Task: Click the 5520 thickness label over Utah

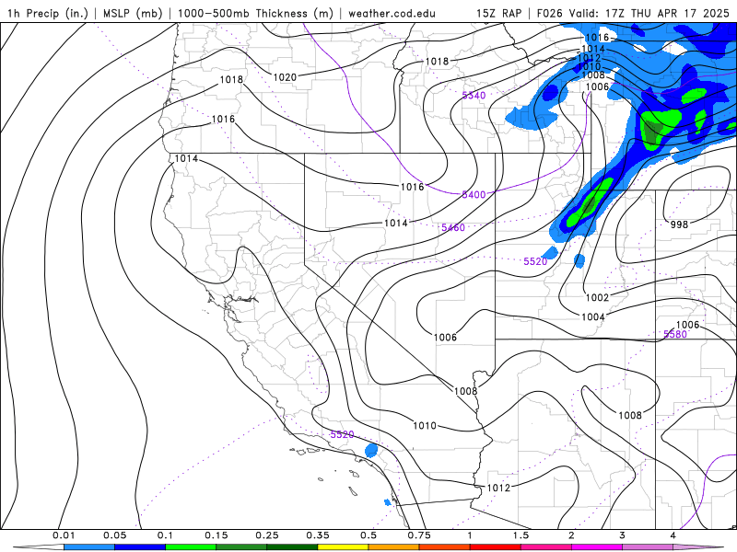Action: point(536,261)
